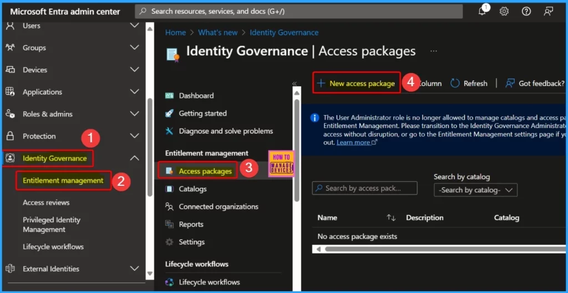Click the info icon in banner

point(315,117)
